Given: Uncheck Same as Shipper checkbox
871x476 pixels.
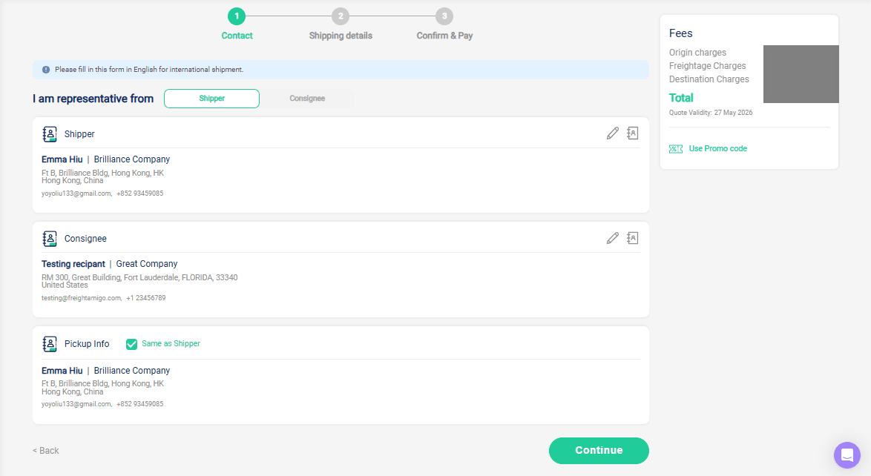Looking at the screenshot, I should point(131,344).
